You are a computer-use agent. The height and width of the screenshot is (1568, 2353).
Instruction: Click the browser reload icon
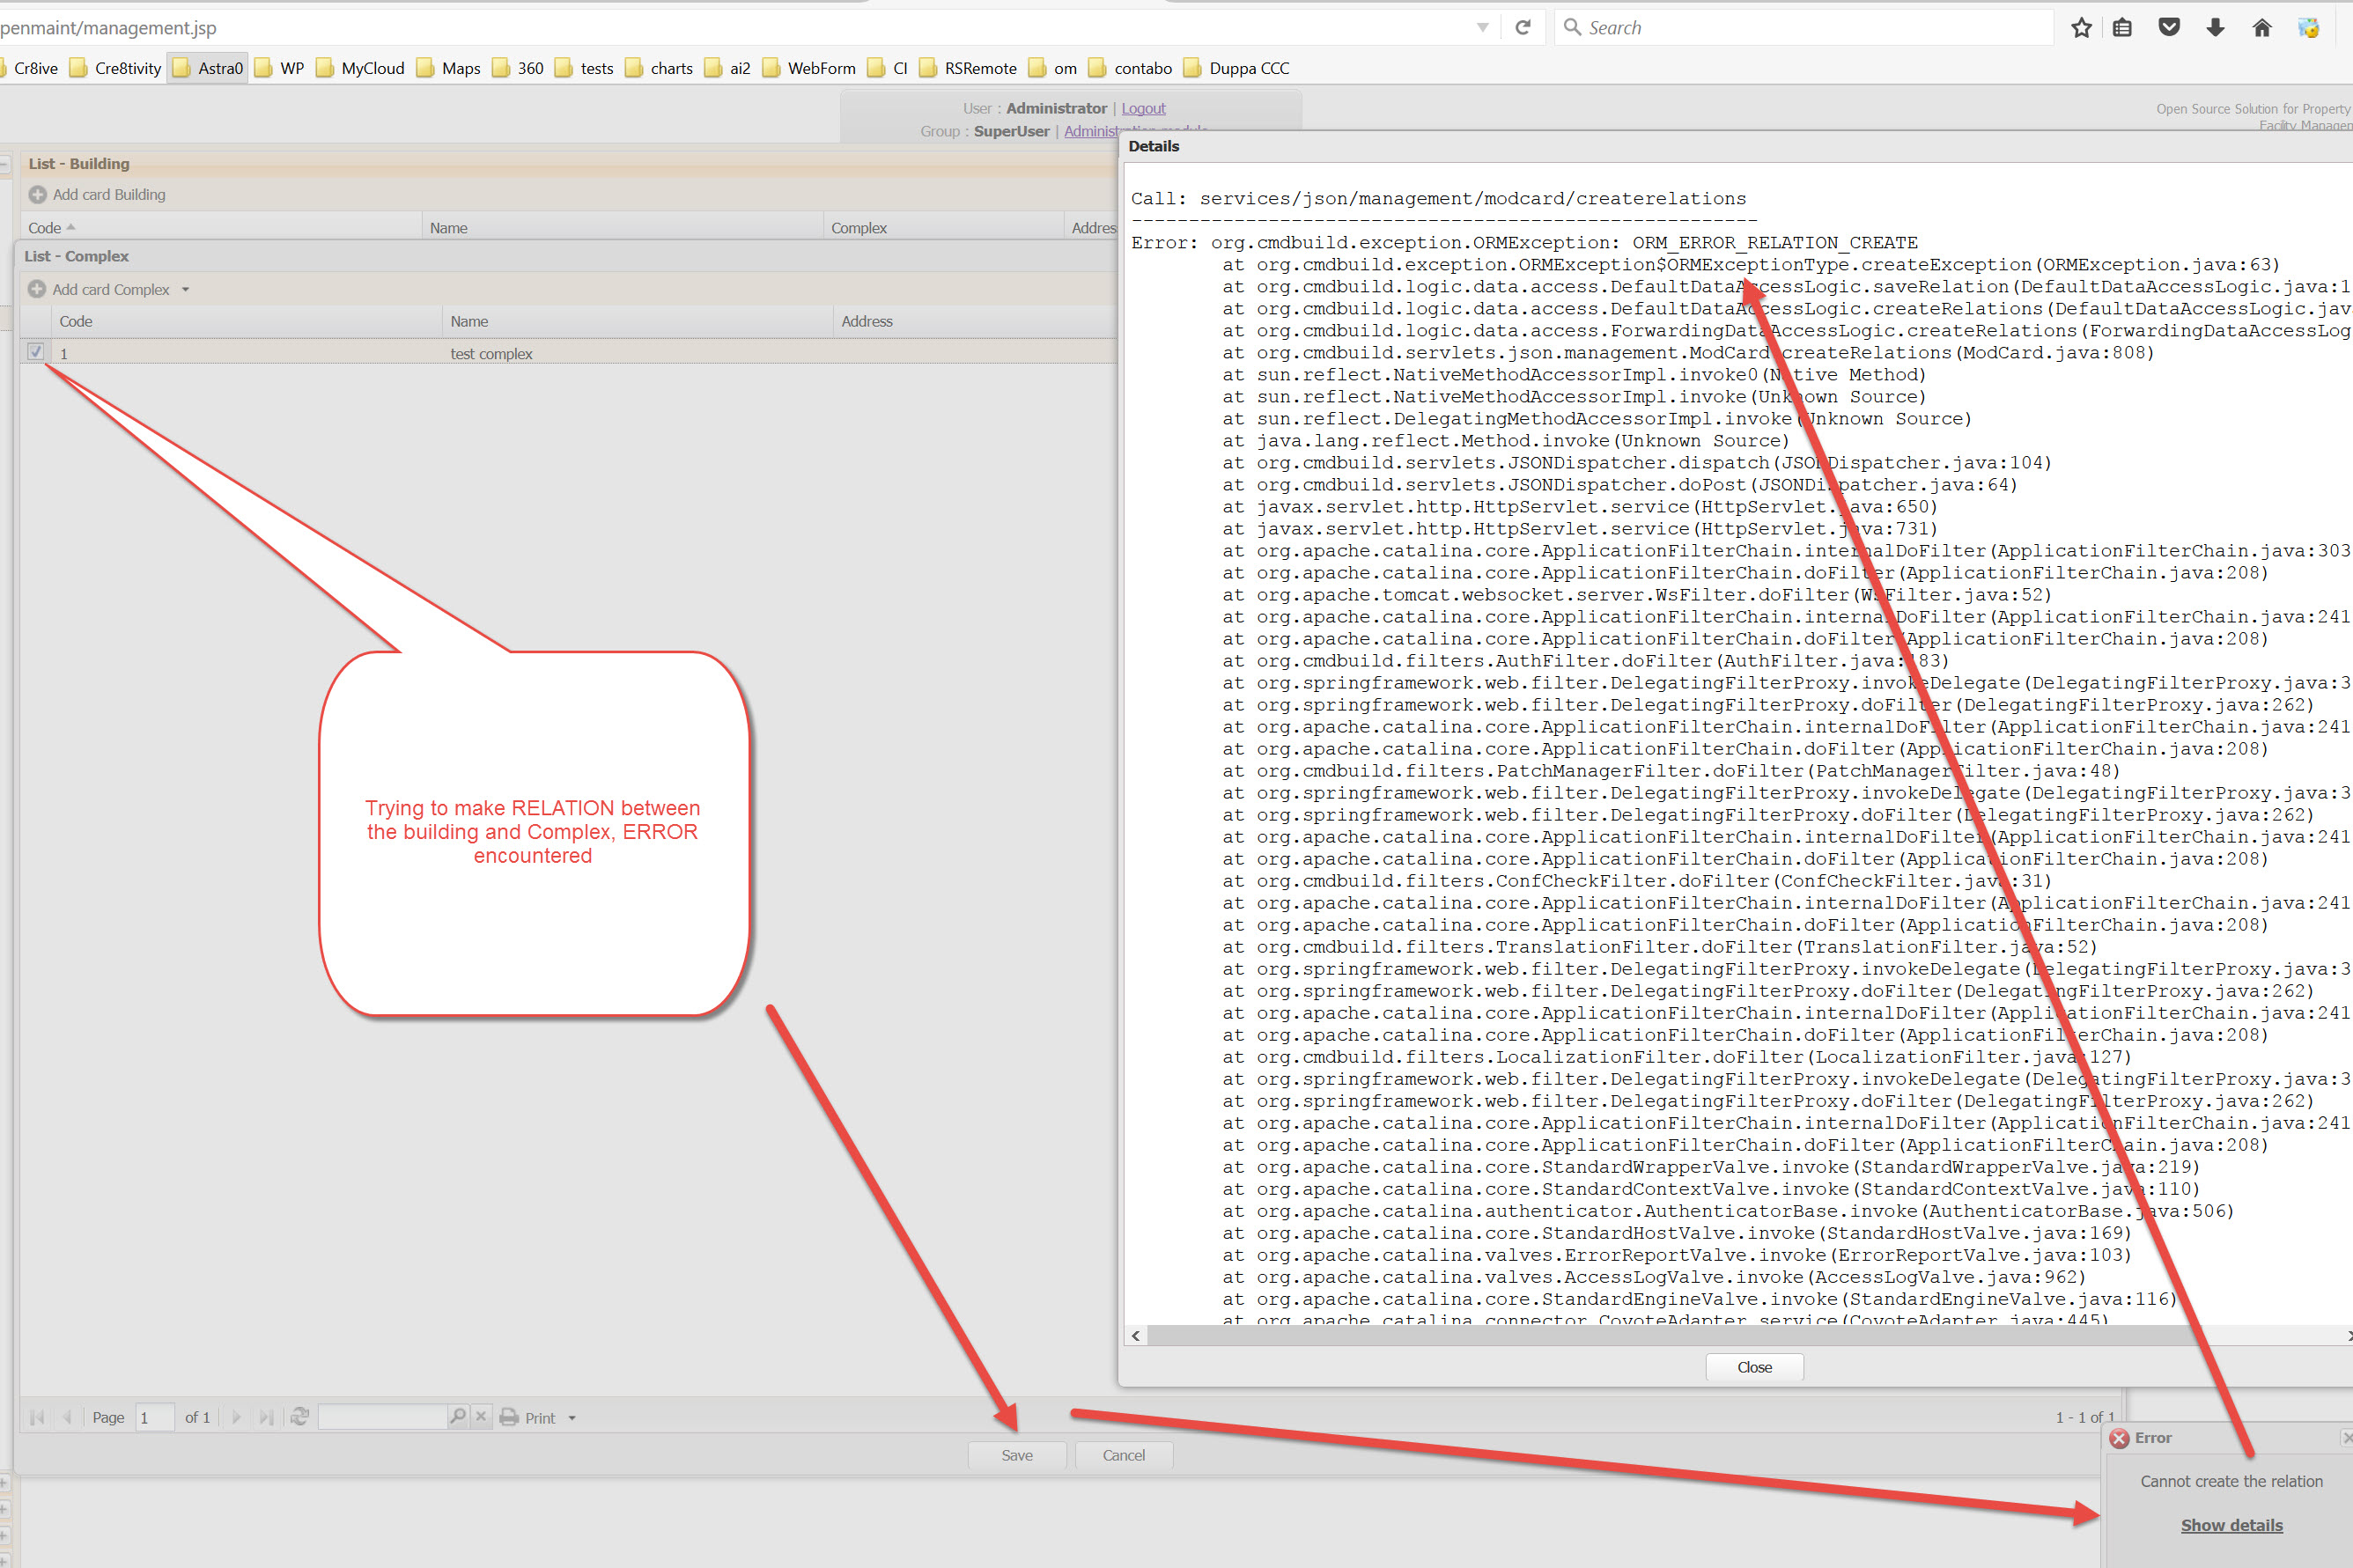1522,28
